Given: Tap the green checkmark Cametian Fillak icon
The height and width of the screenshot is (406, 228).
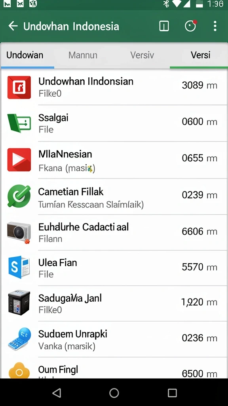Looking at the screenshot, I should click(19, 196).
